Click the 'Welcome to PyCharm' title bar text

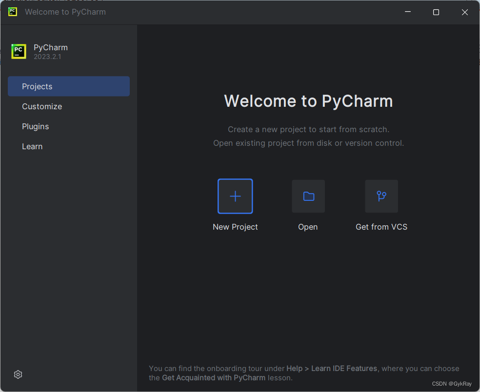(65, 12)
